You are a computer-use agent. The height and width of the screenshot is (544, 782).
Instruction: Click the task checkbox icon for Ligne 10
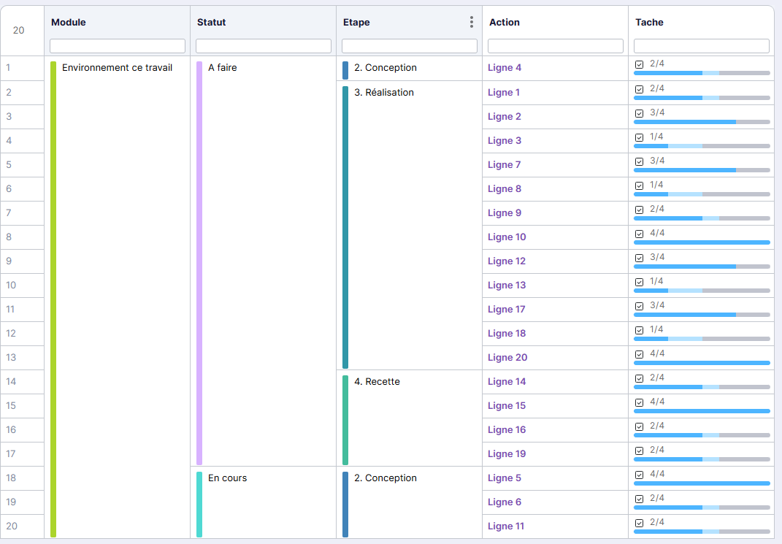point(640,234)
